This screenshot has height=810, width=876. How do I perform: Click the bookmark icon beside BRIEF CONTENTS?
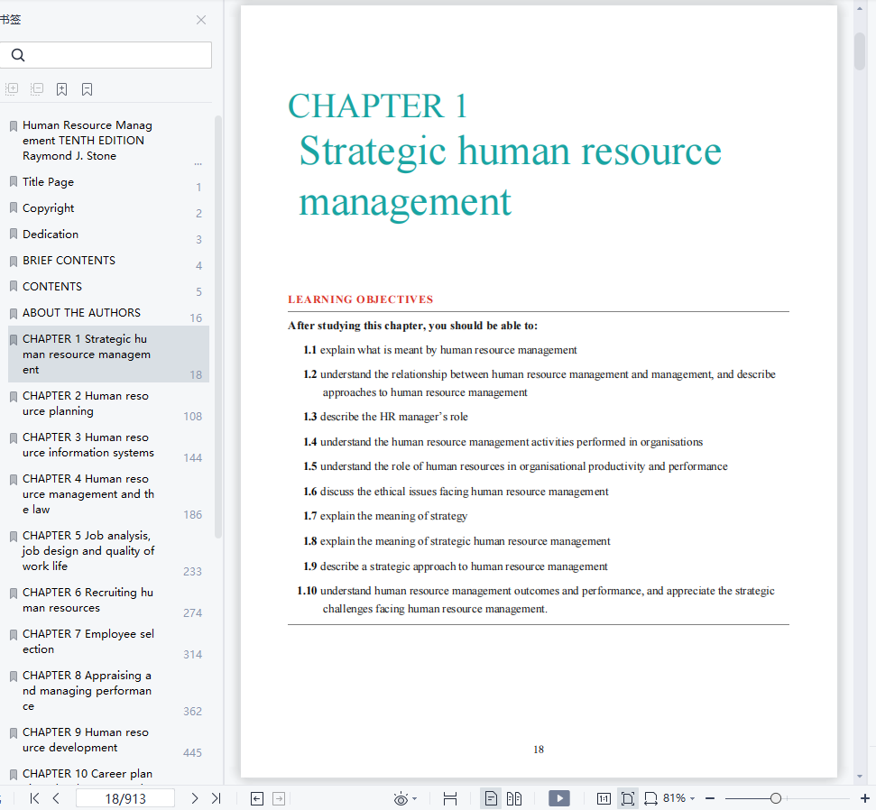[x=14, y=261]
